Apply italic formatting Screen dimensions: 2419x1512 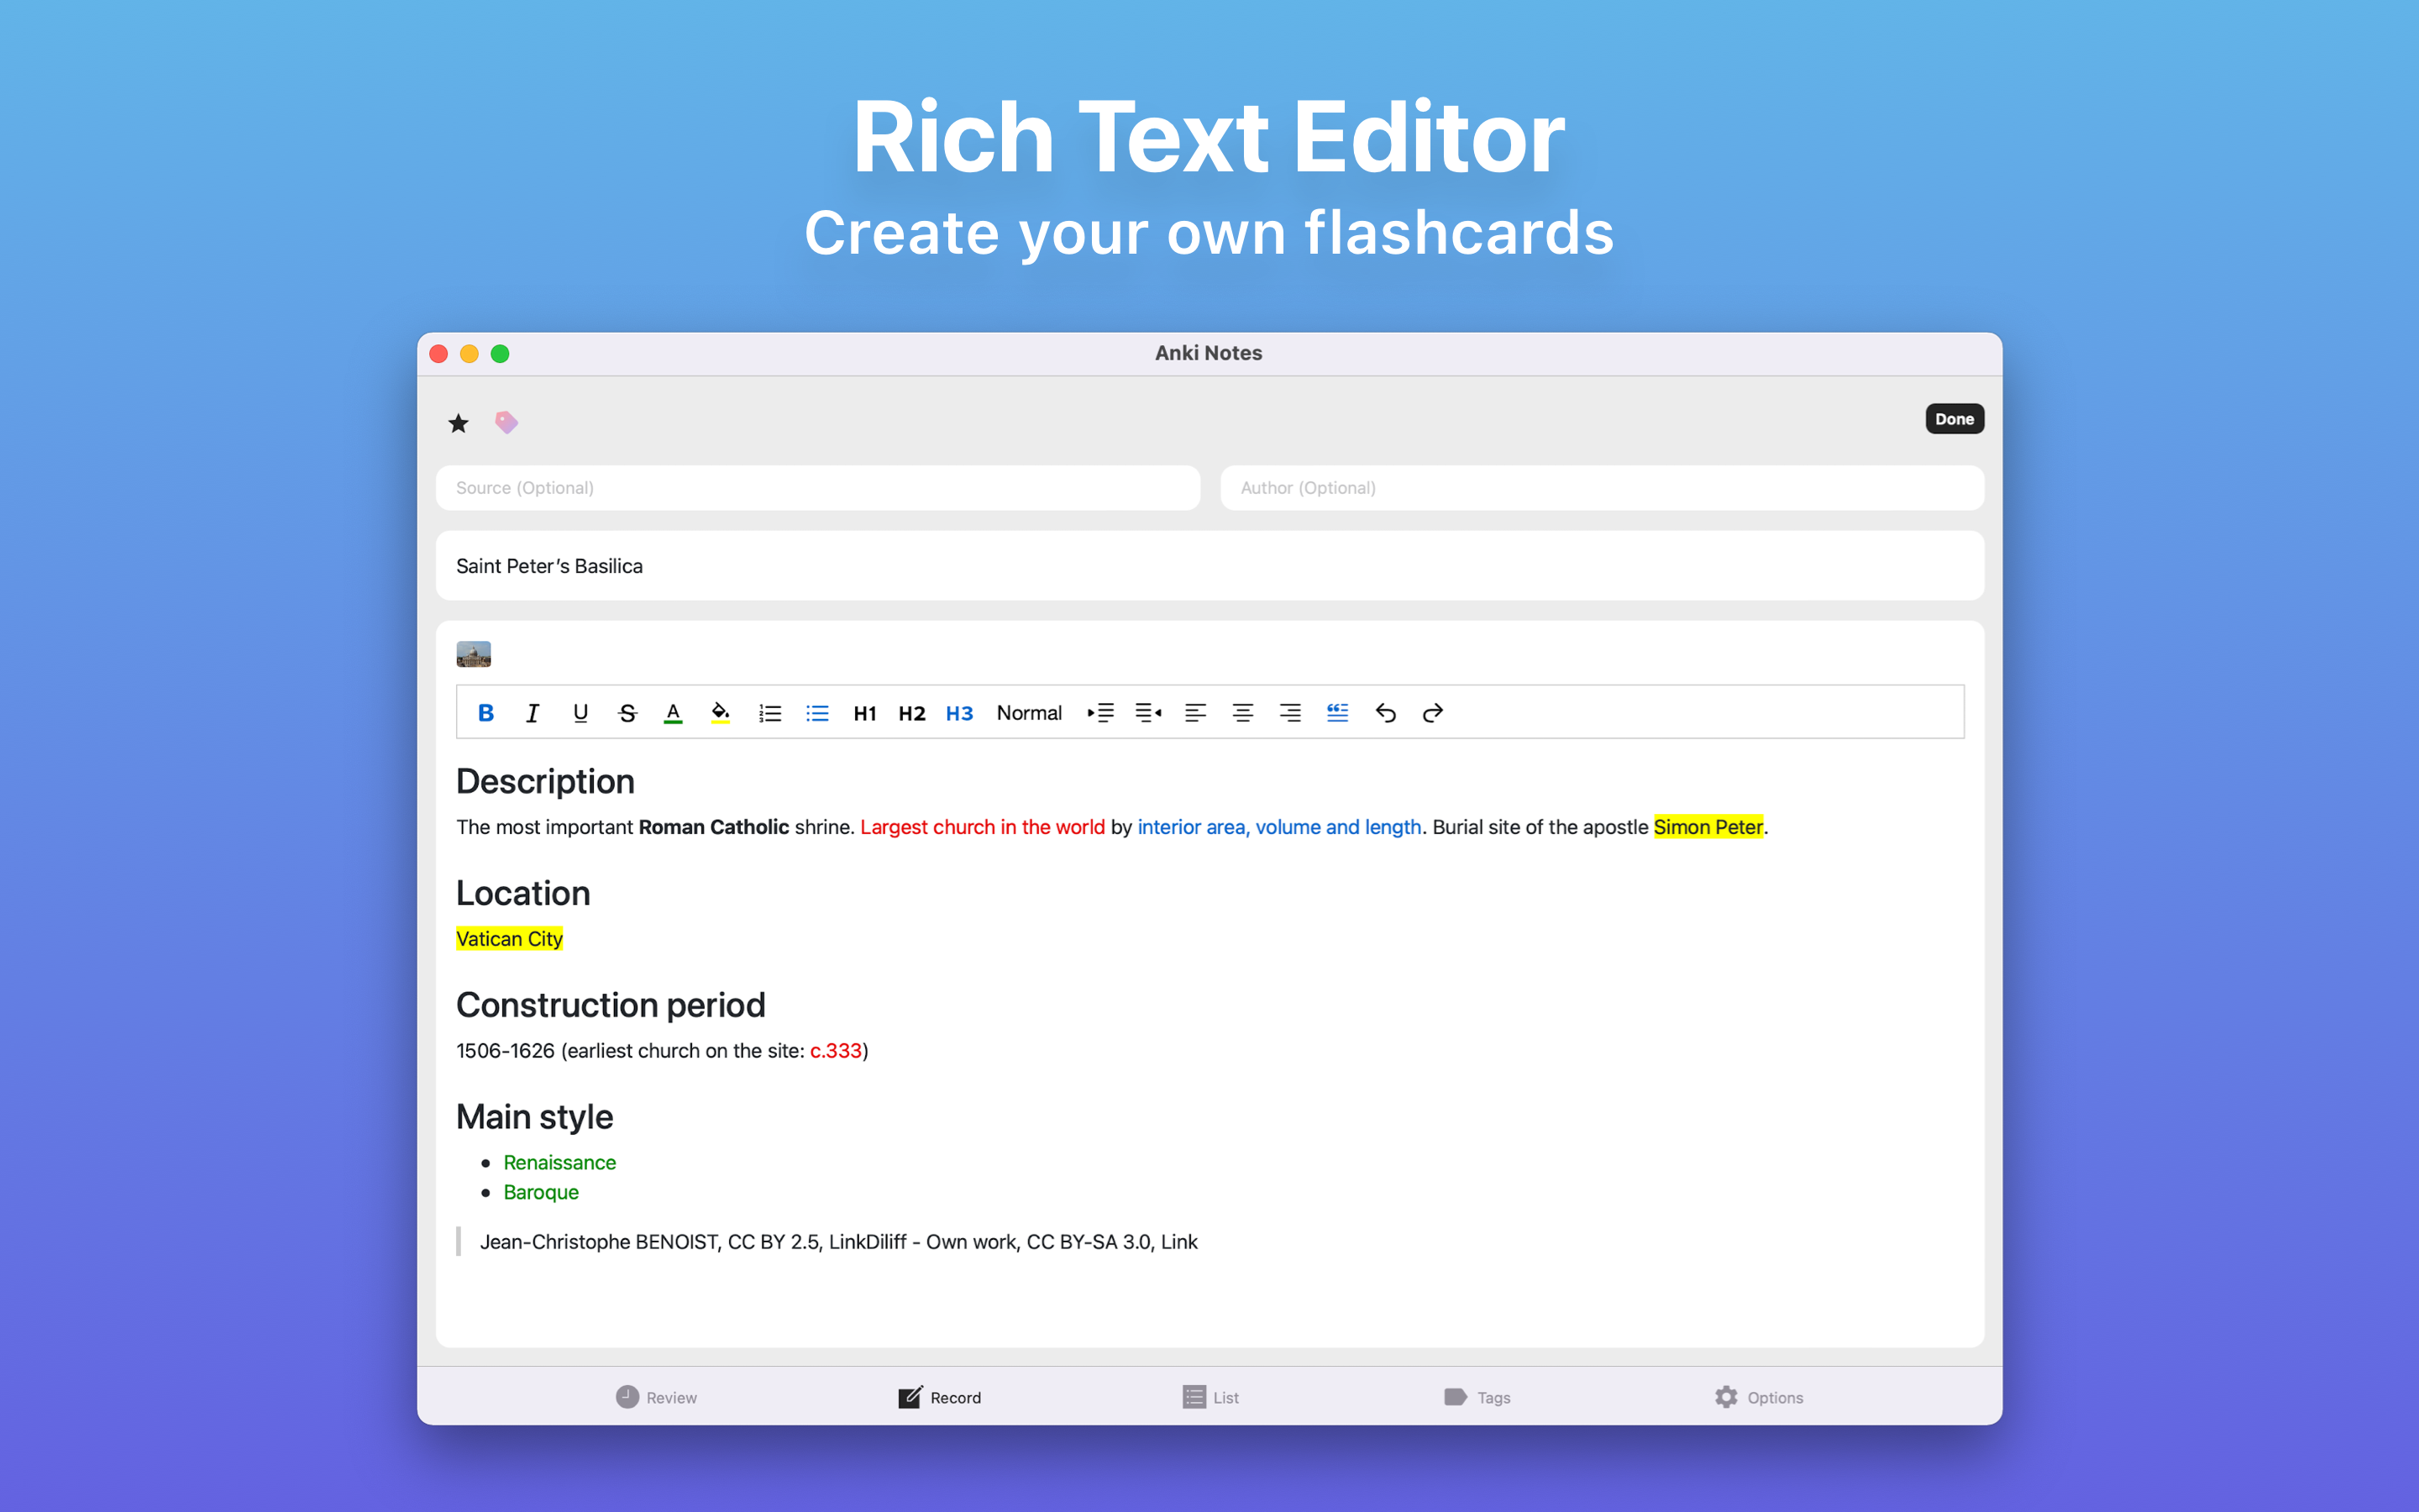tap(533, 713)
